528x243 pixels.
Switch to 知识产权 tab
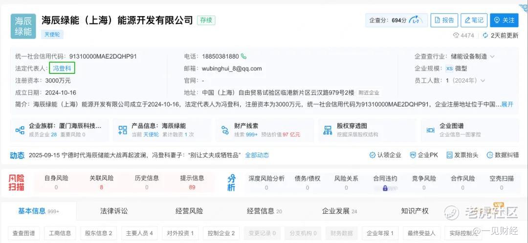tap(415, 211)
